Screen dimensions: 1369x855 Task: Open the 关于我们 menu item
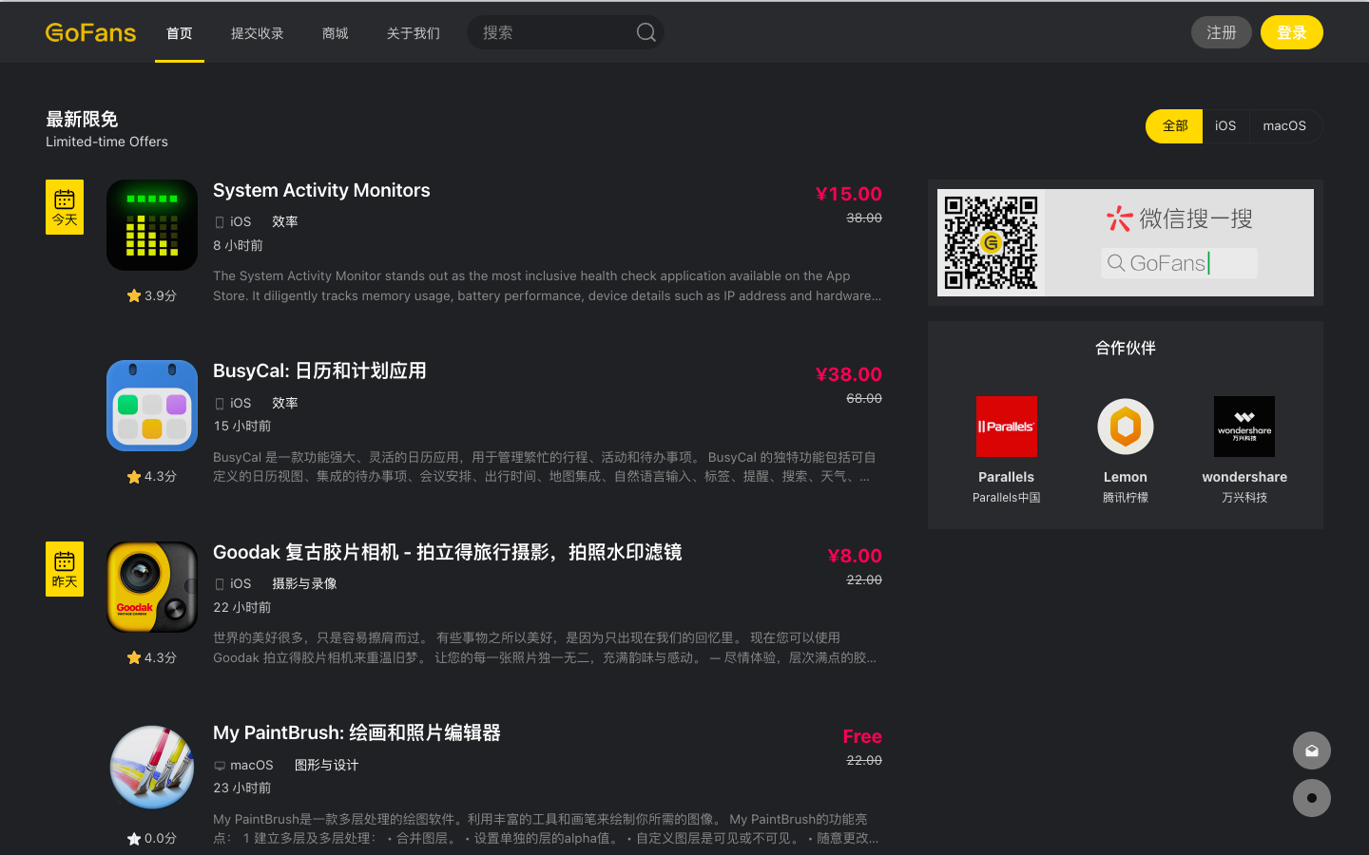click(413, 31)
